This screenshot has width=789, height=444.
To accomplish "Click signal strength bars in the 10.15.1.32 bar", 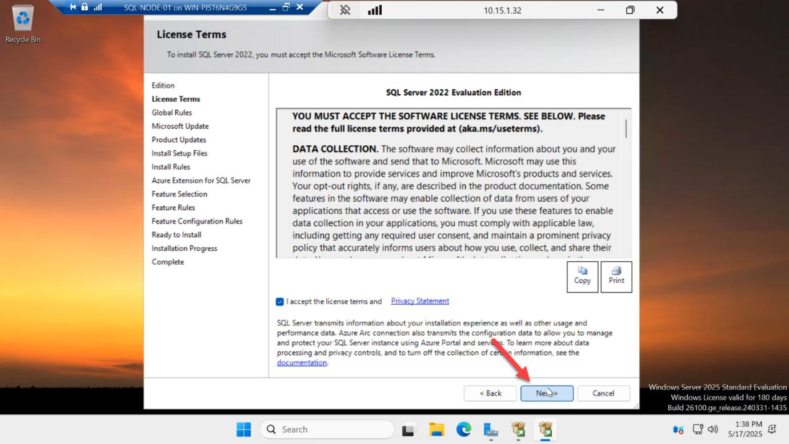I will tap(375, 10).
